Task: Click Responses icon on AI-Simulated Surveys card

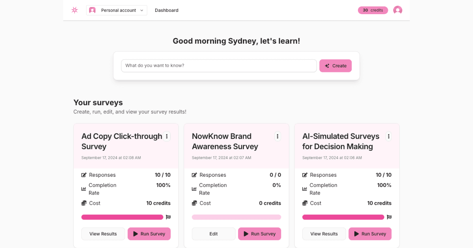Action: pos(305,175)
